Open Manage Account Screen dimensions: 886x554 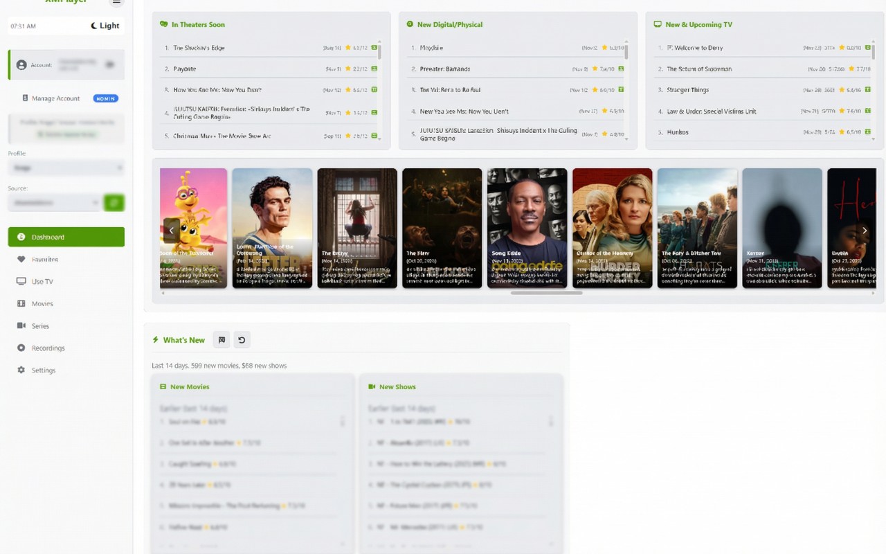(55, 98)
